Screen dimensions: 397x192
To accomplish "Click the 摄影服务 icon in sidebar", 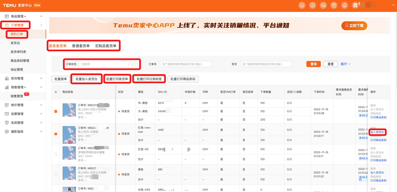I will 7,132.
